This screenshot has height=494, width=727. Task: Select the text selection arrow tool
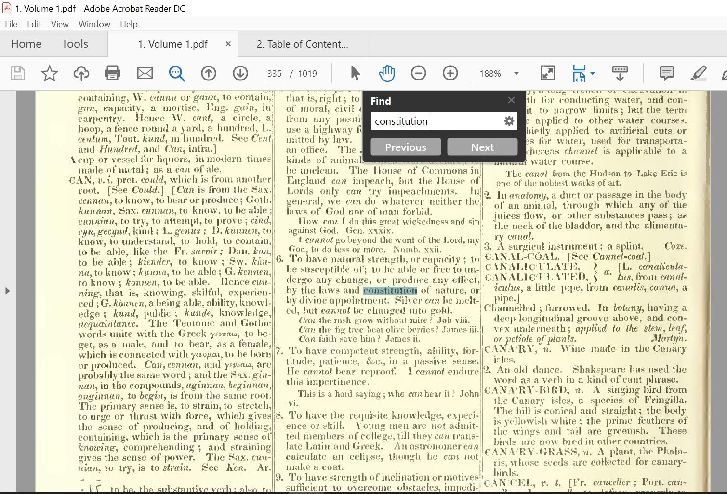[355, 73]
